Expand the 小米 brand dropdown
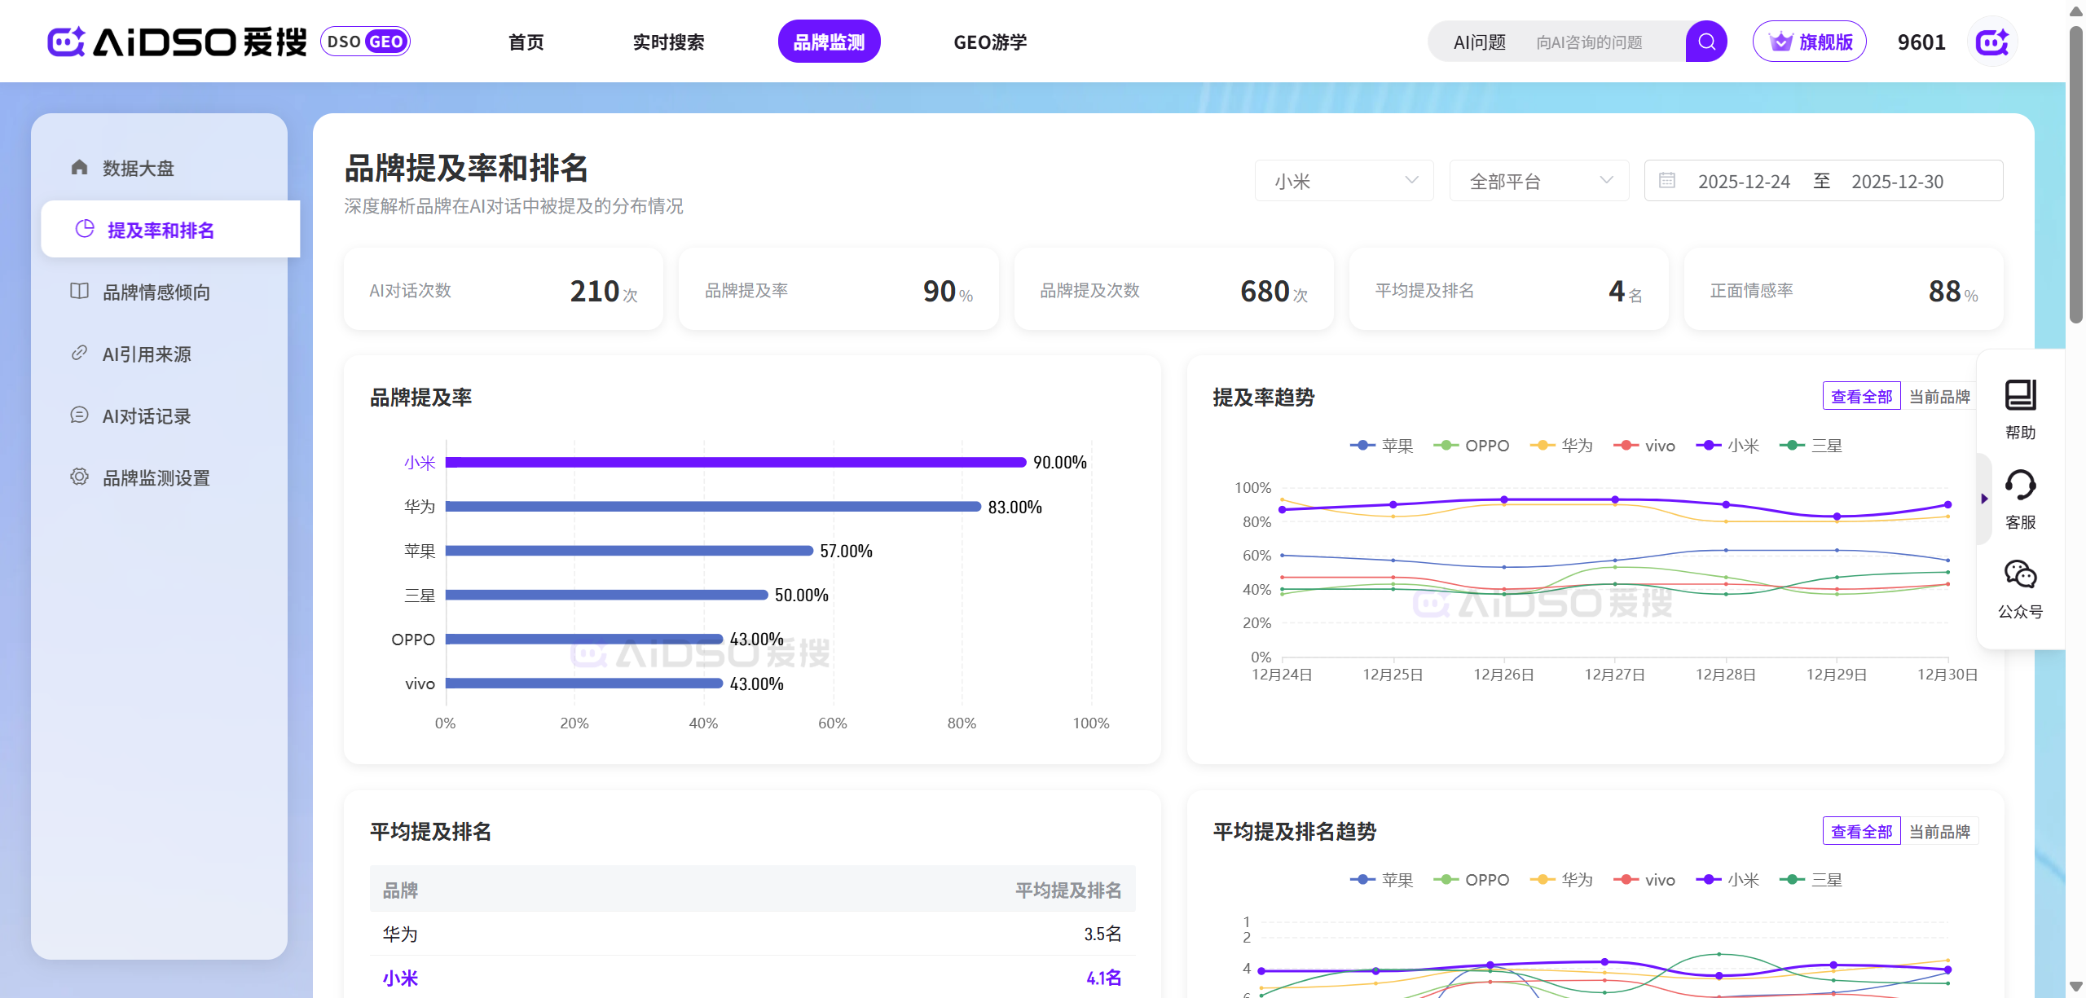The width and height of the screenshot is (2086, 998). tap(1344, 181)
